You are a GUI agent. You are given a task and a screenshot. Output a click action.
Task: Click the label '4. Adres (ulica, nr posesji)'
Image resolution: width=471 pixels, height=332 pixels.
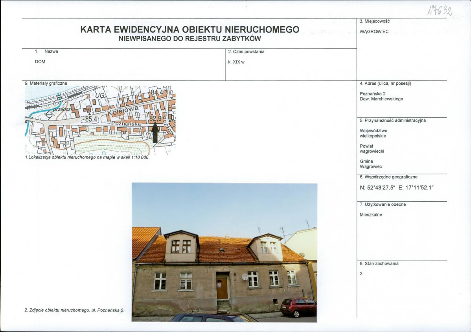pyautogui.click(x=385, y=83)
